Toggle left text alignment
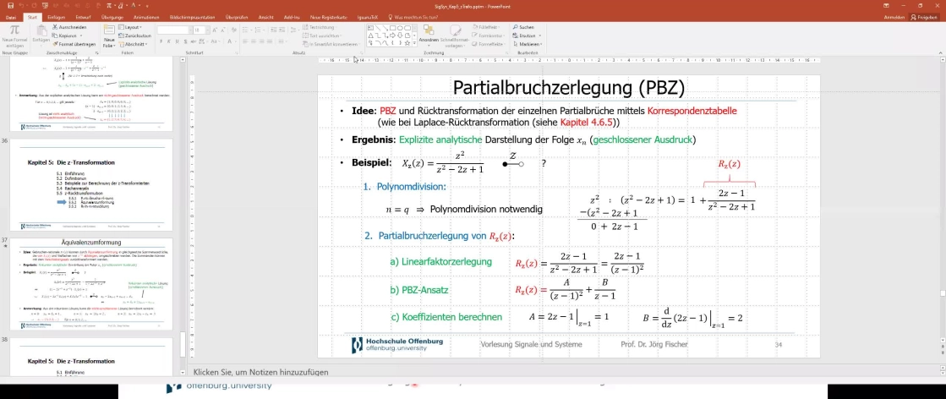Image resolution: width=946 pixels, height=399 pixels. 244,43
